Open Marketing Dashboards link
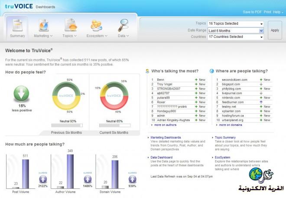 click(166, 138)
